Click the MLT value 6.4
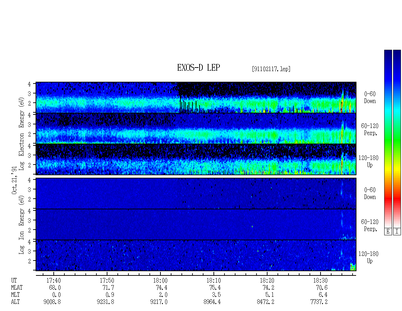 coord(323,295)
